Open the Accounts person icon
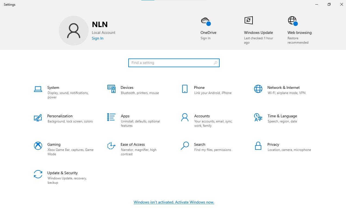The height and width of the screenshot is (214, 346). click(x=185, y=117)
